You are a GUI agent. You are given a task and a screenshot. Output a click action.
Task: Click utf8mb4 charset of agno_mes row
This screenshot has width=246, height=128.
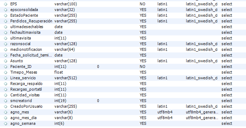pos(165,112)
